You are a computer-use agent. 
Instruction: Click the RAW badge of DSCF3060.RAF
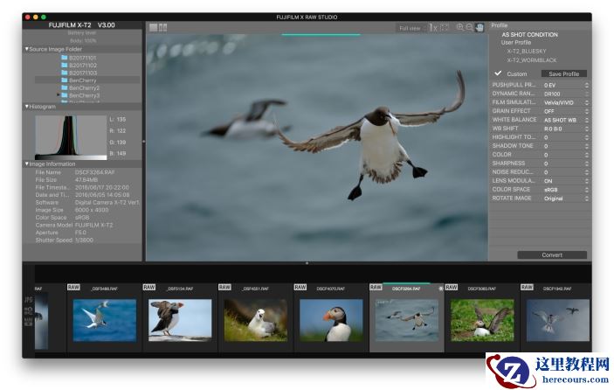tap(451, 288)
